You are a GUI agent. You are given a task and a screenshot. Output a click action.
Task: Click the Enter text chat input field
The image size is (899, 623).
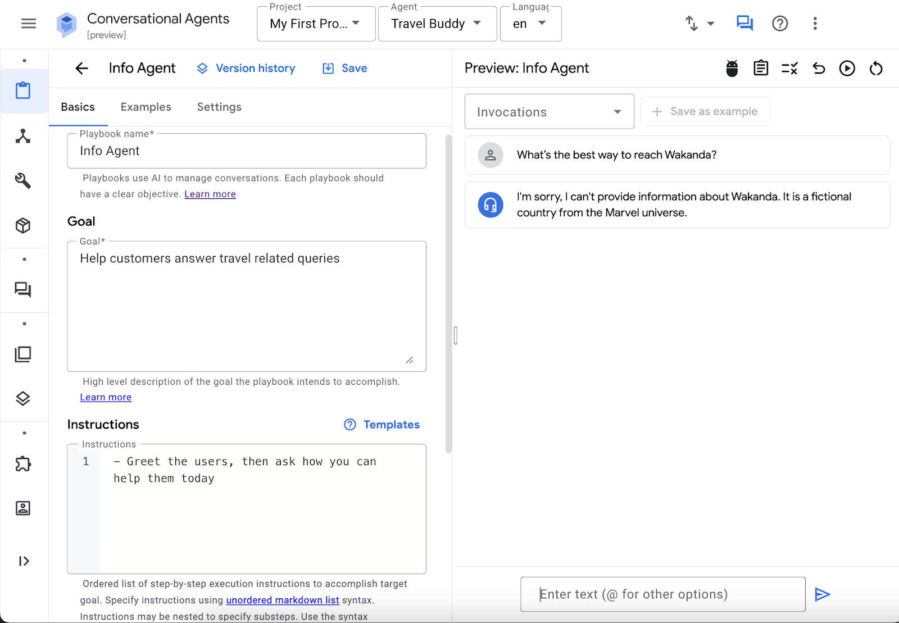(x=662, y=594)
